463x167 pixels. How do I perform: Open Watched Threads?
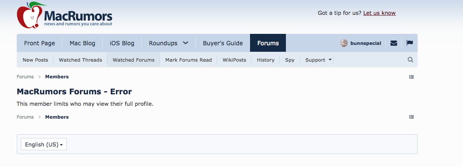click(x=81, y=60)
